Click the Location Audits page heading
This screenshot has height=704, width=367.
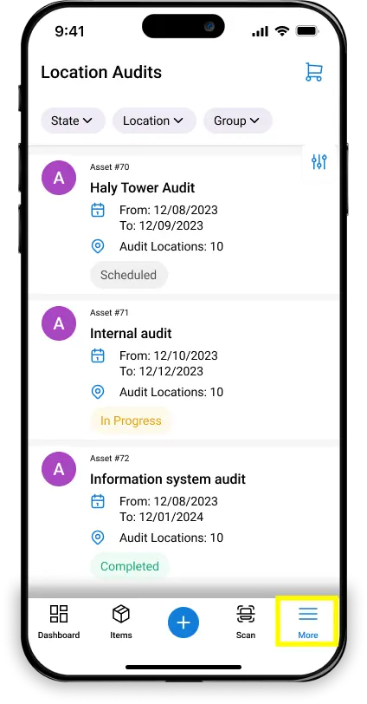click(101, 72)
